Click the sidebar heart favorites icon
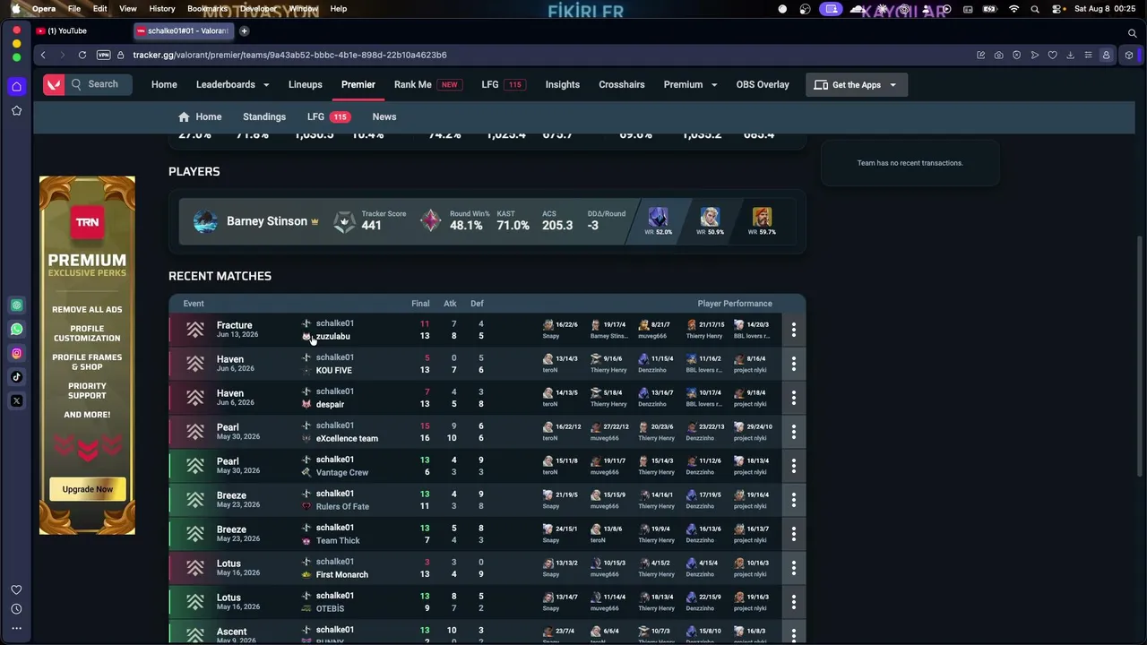The height and width of the screenshot is (645, 1147). (x=16, y=589)
